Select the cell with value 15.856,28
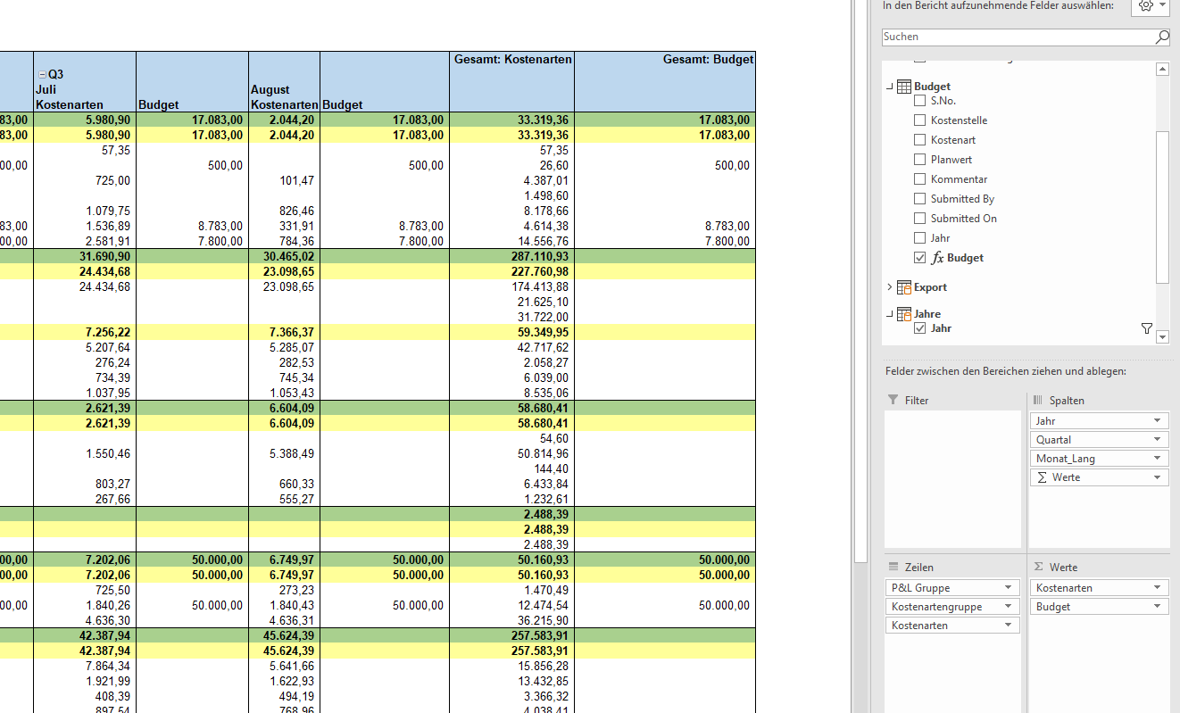 point(511,667)
